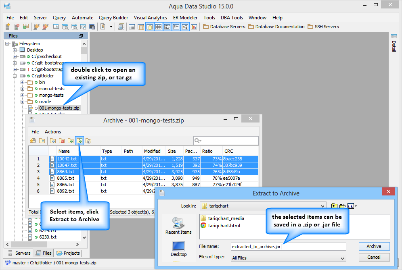Click the Extract to Archive icon
Viewport: 402px width, 270px height.
80,141
